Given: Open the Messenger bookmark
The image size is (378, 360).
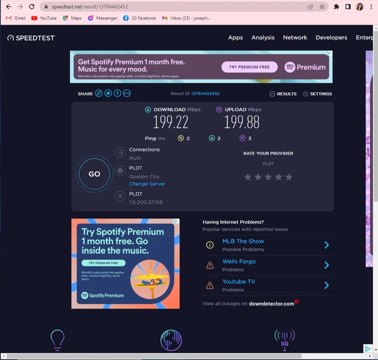Looking at the screenshot, I should 102,18.
